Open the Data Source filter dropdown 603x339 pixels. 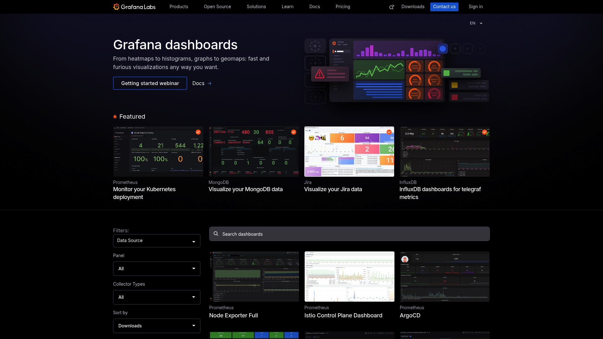156,240
